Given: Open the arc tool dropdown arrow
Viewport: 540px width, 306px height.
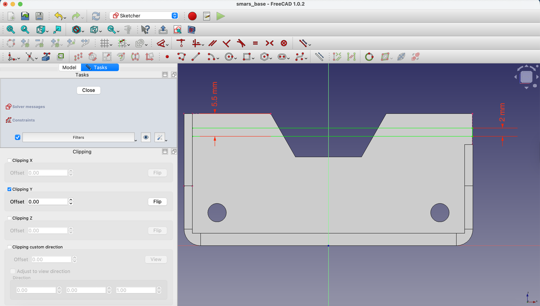Looking at the screenshot, I should (x=218, y=58).
